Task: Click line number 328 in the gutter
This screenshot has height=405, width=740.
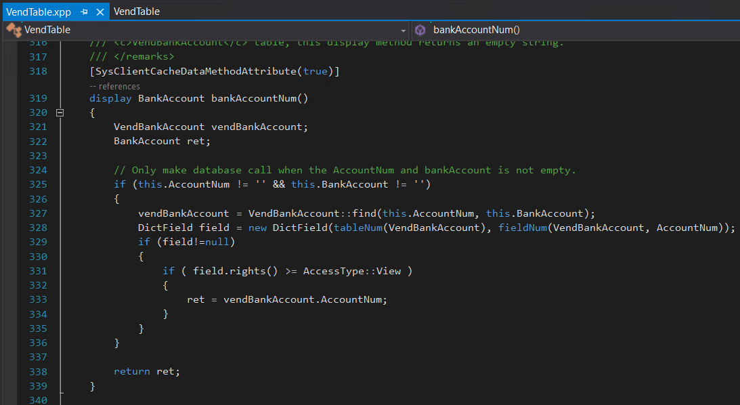Action: [x=38, y=228]
